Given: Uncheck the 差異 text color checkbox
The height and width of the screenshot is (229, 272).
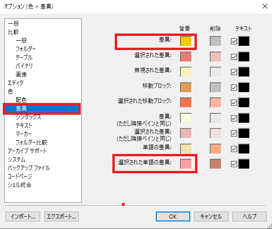Looking at the screenshot, I should point(234,42).
